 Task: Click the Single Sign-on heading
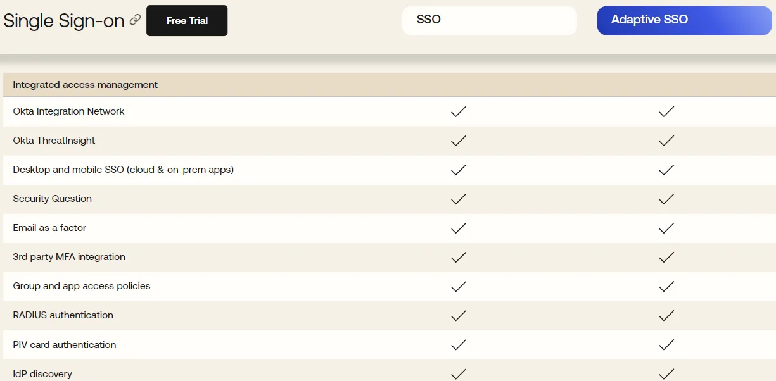(x=64, y=21)
